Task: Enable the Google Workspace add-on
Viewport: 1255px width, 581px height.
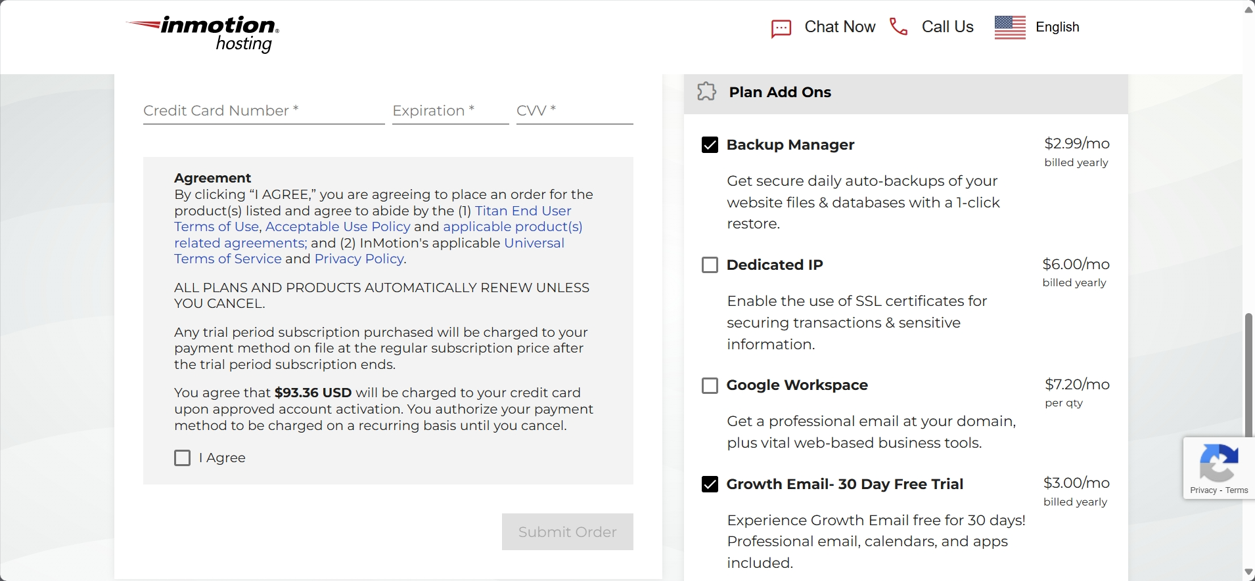Action: tap(710, 385)
